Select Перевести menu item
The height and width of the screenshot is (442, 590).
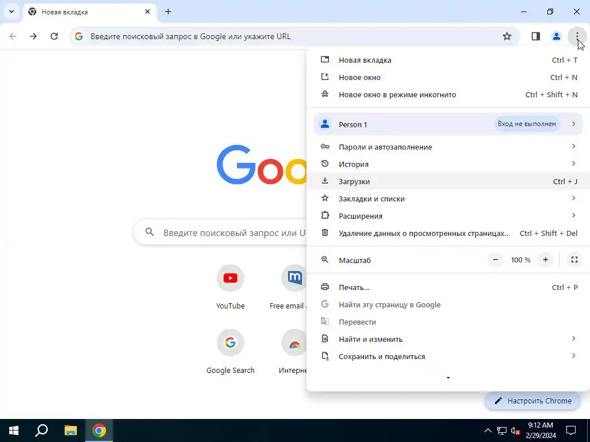(x=448, y=322)
